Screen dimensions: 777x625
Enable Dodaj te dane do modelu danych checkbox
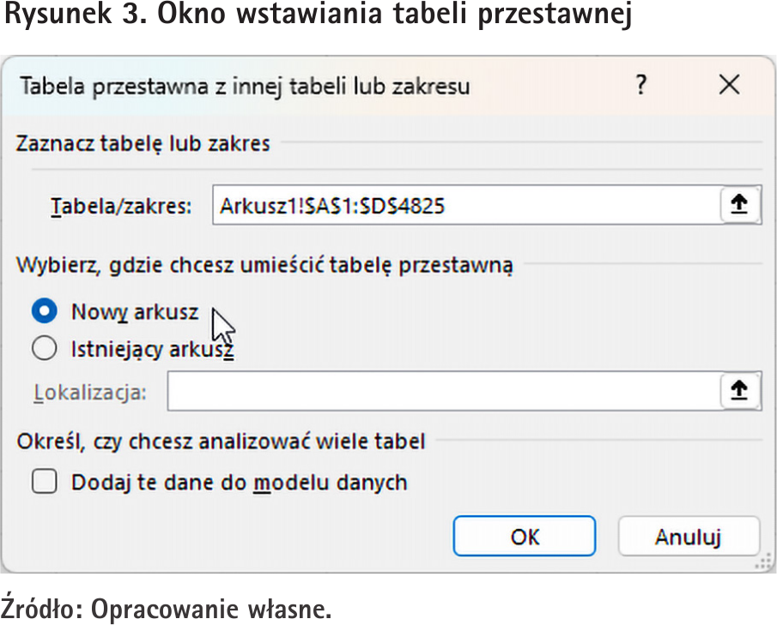pos(44,482)
